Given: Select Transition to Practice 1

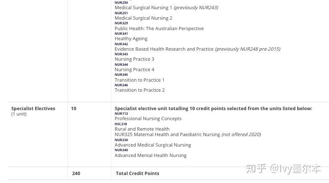Looking at the screenshot, I should pos(139,80).
